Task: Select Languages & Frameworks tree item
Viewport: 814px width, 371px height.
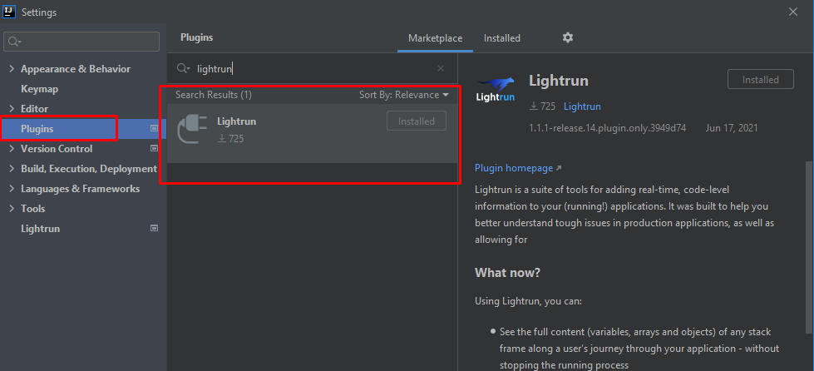Action: (x=81, y=189)
